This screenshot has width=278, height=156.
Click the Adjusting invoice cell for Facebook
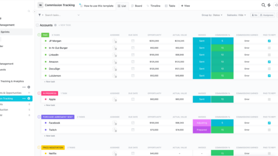tap(202, 123)
